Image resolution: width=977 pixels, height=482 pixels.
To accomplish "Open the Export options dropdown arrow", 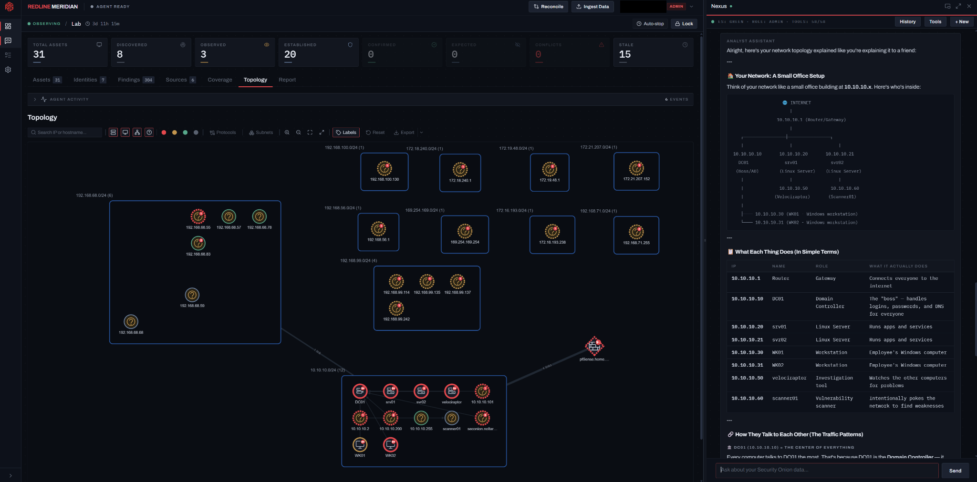I will click(422, 133).
